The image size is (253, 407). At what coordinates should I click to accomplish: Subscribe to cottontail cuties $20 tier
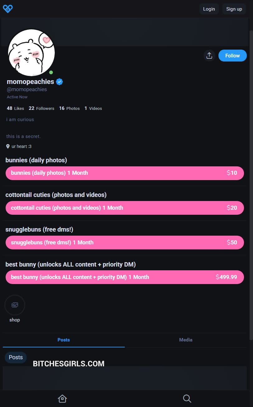click(124, 208)
